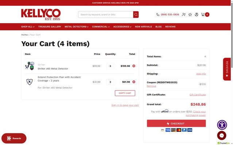Open Extend Protection Plan item link

click(x=59, y=79)
